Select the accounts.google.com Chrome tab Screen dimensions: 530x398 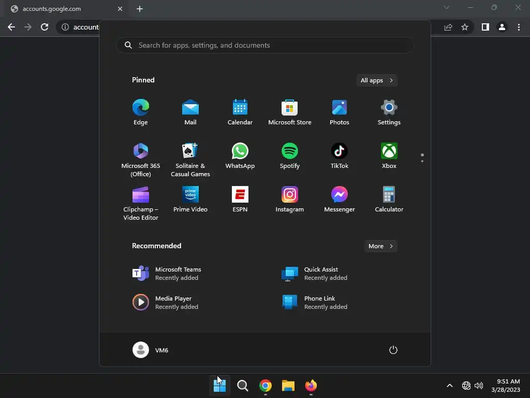66,9
